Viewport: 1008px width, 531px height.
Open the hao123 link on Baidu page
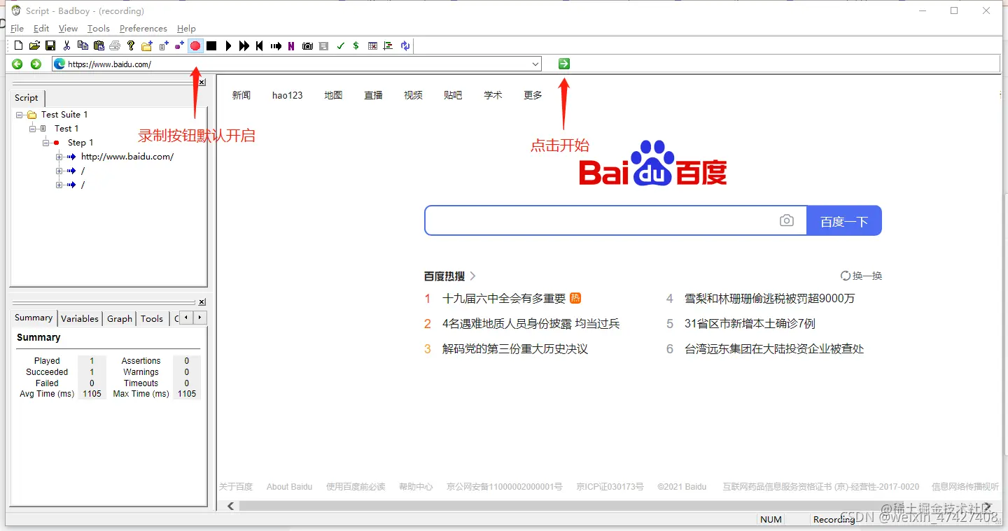(287, 95)
